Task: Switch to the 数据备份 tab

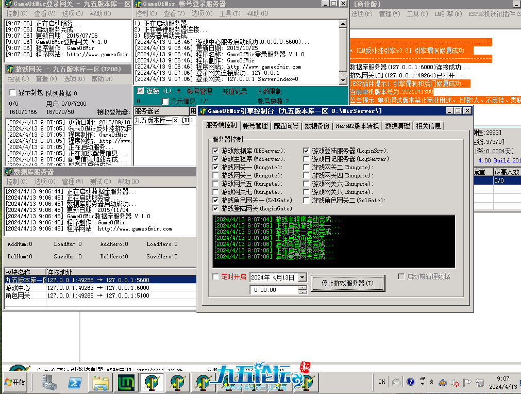Action: pos(317,126)
